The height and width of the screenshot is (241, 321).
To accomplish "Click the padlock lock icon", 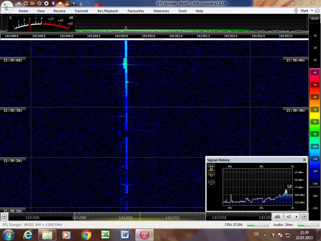I will click(x=67, y=3).
